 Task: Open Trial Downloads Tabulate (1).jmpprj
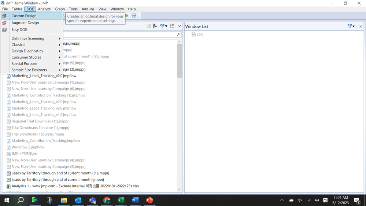[x=40, y=128]
